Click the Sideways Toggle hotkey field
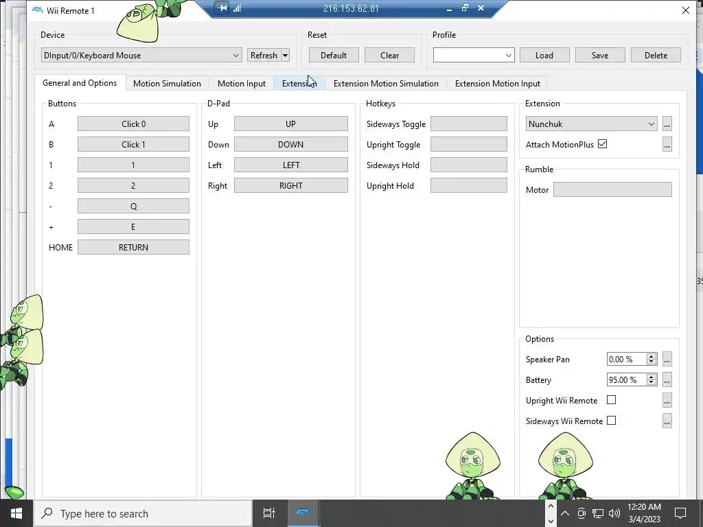Image resolution: width=703 pixels, height=527 pixels. [468, 124]
